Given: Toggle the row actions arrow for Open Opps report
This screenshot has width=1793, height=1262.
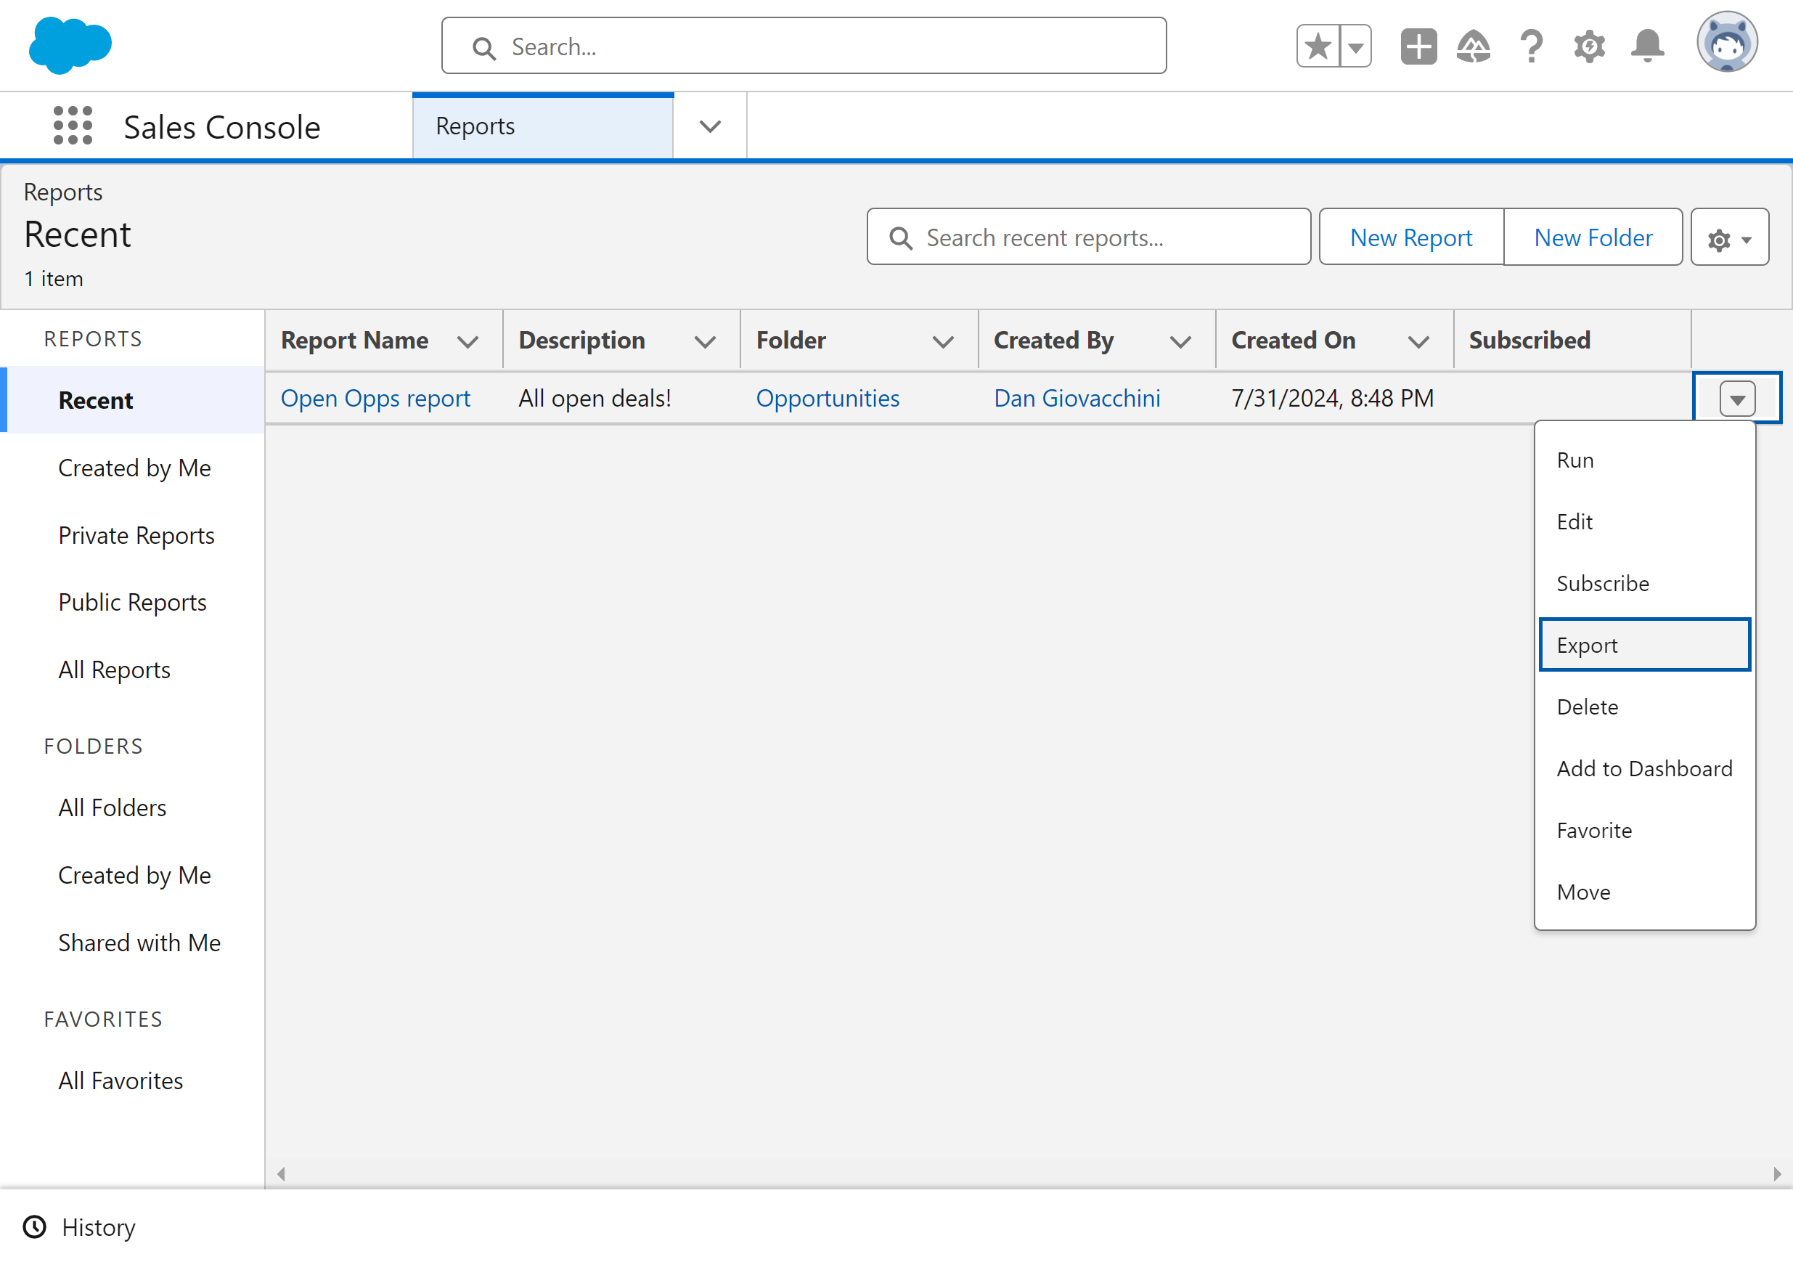Looking at the screenshot, I should coord(1738,399).
